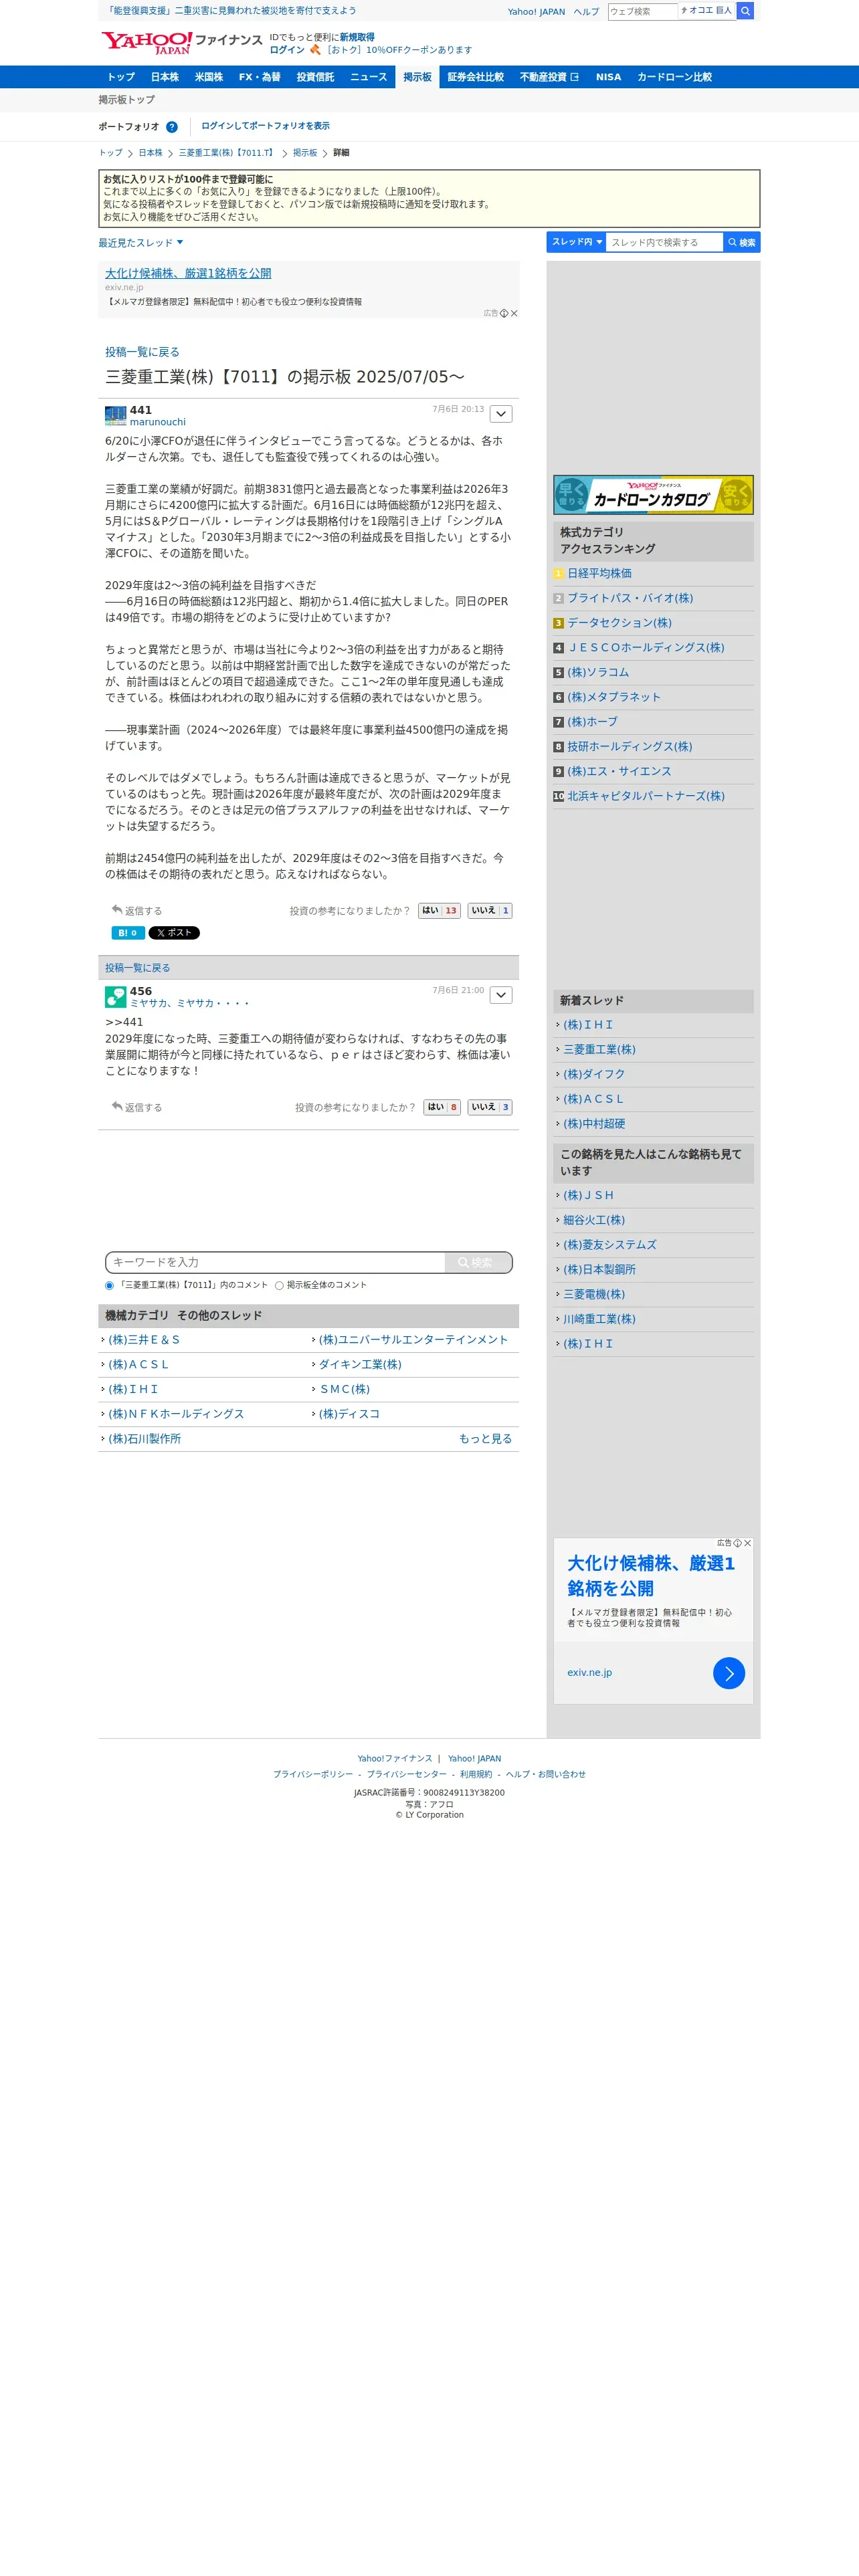Click 新規取得 ID registration link
This screenshot has width=859, height=2576.
tap(357, 37)
